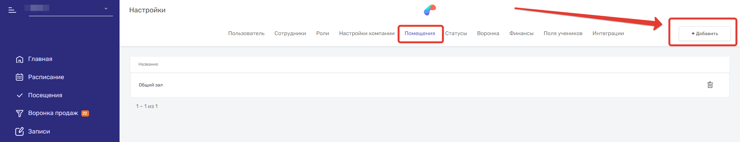Click the app logo at the top center
The height and width of the screenshot is (142, 740).
(x=430, y=10)
